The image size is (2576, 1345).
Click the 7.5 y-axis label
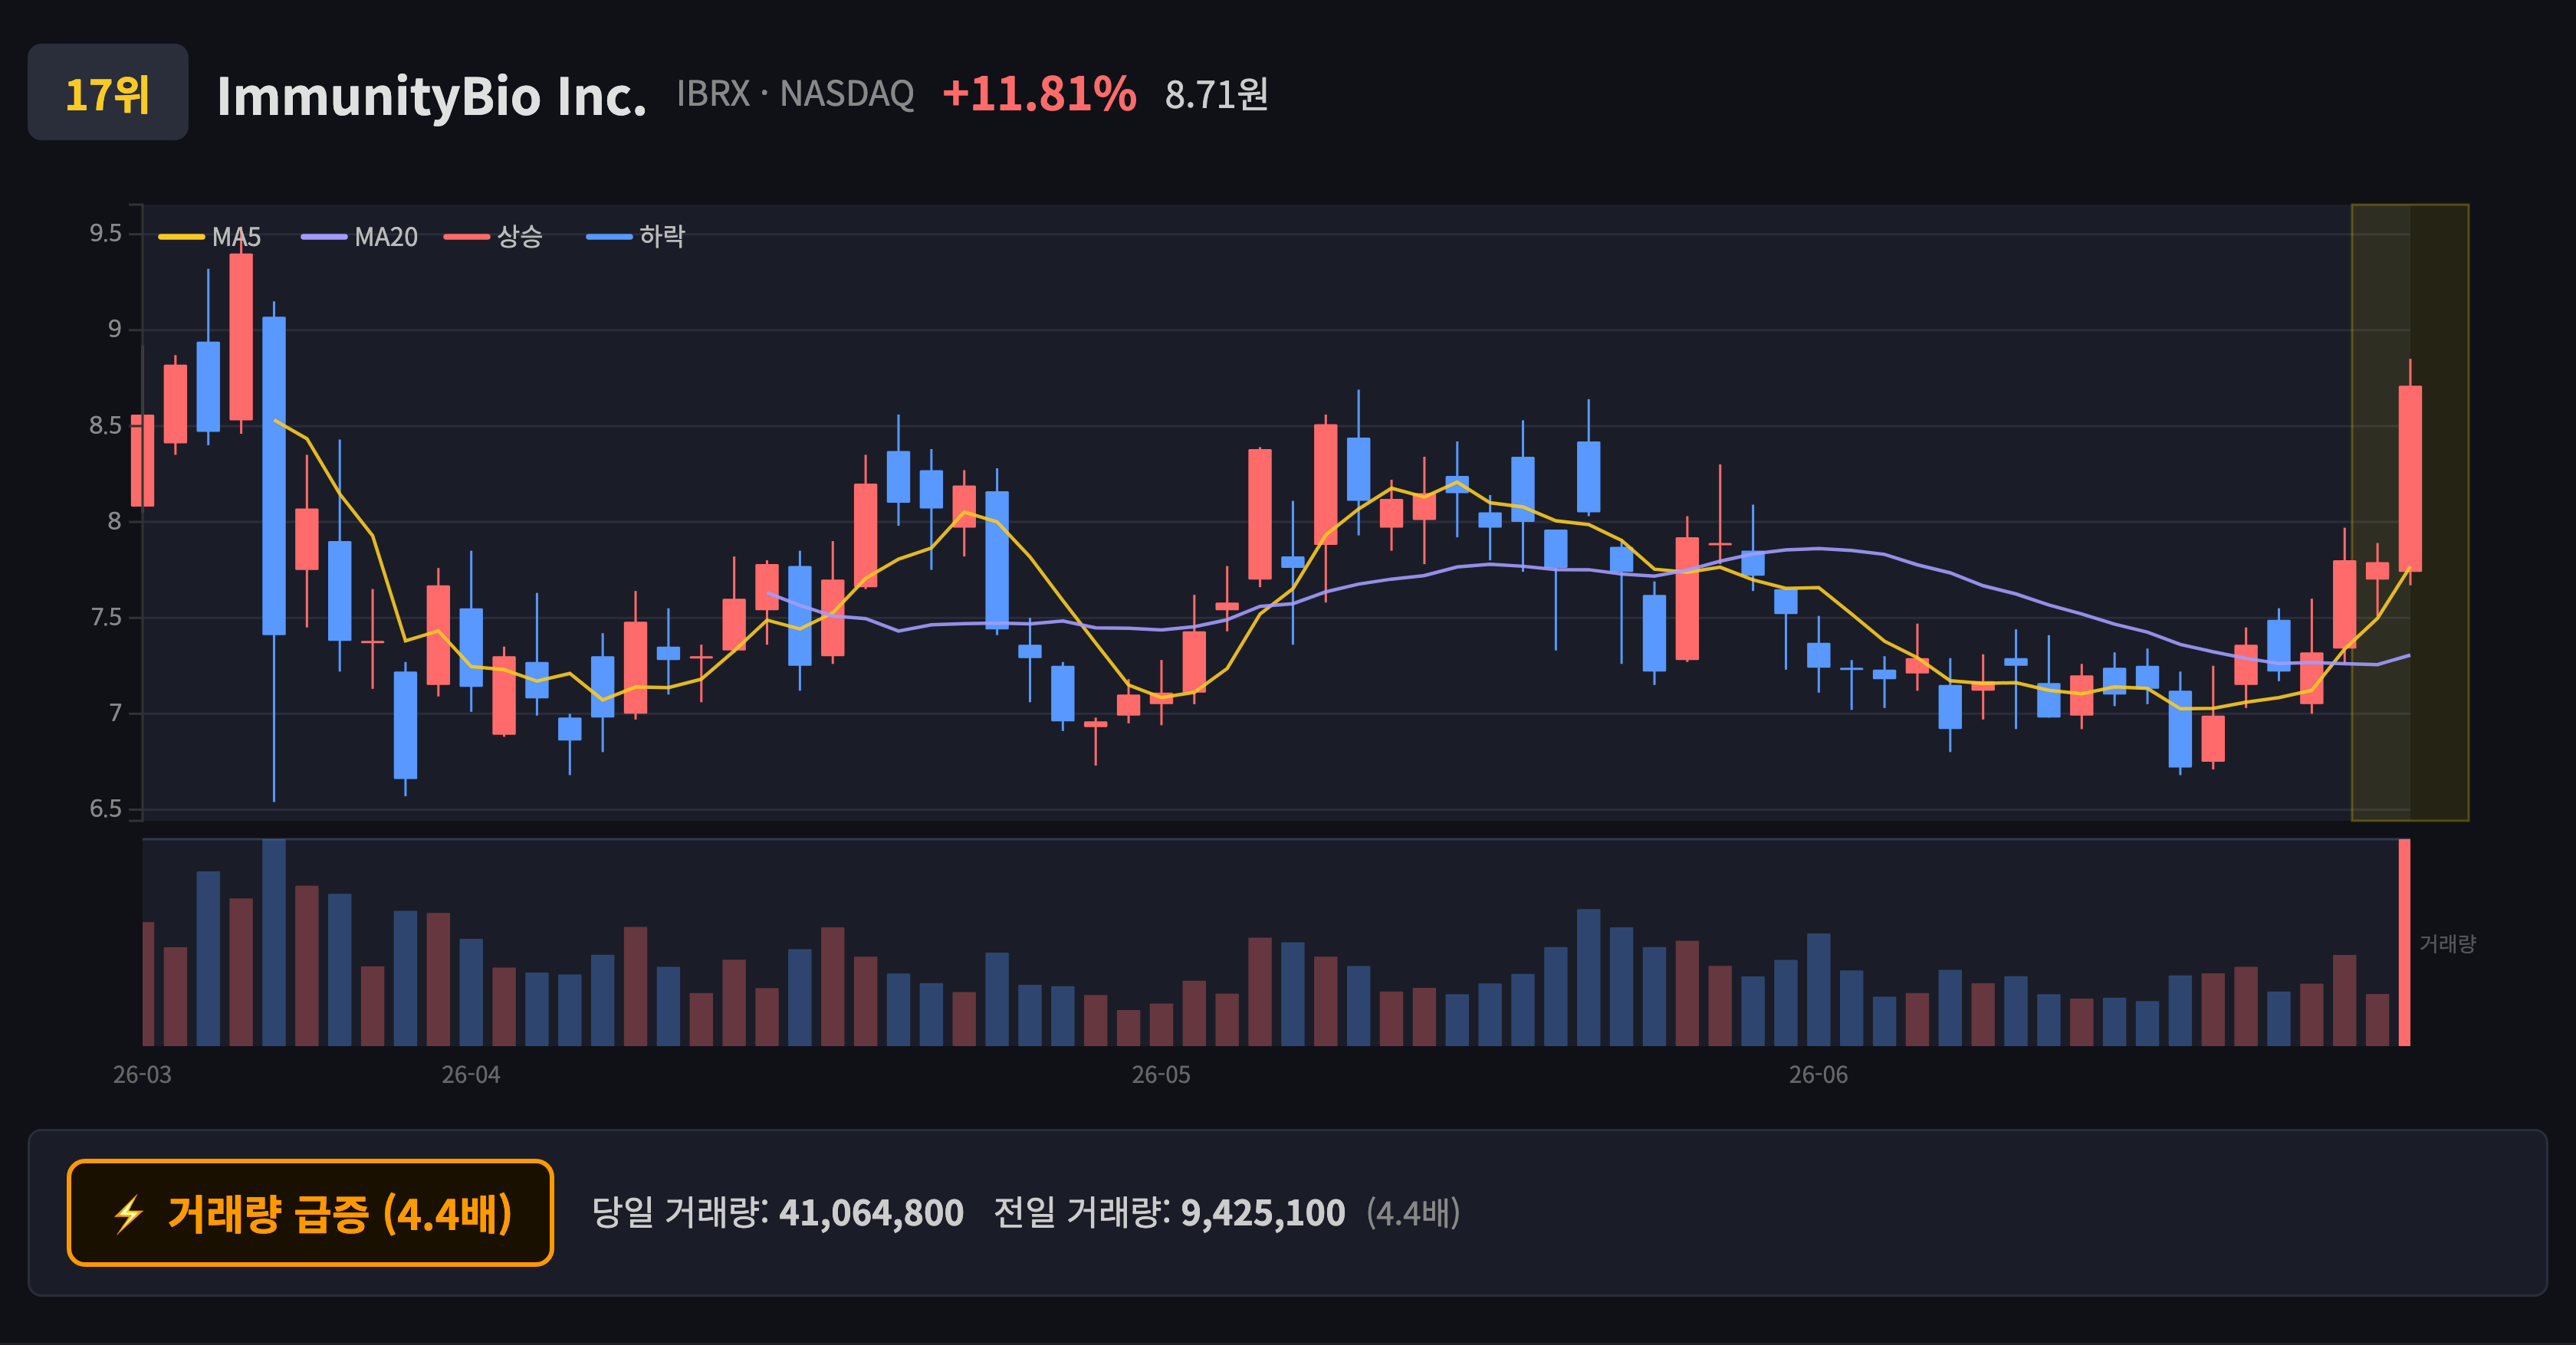[105, 618]
